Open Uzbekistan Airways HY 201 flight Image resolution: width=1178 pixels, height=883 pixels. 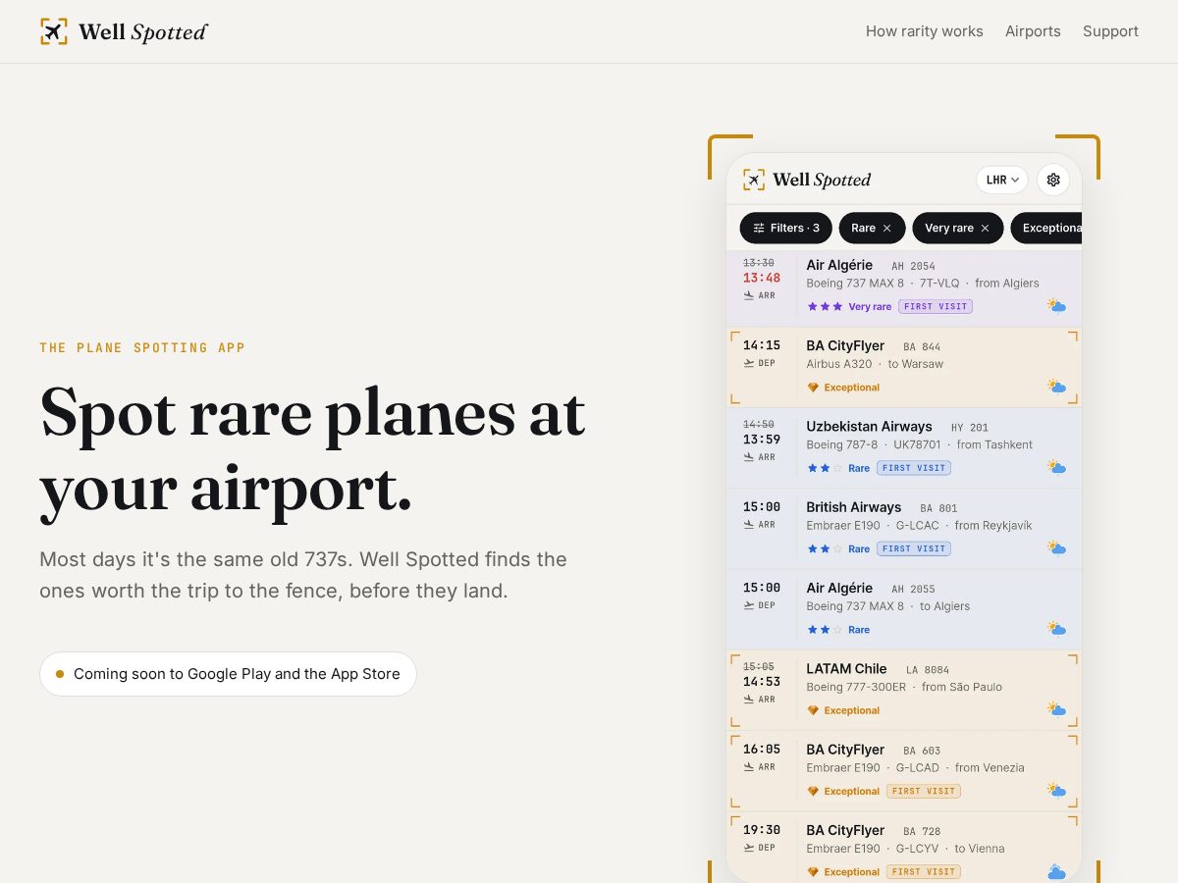(904, 448)
